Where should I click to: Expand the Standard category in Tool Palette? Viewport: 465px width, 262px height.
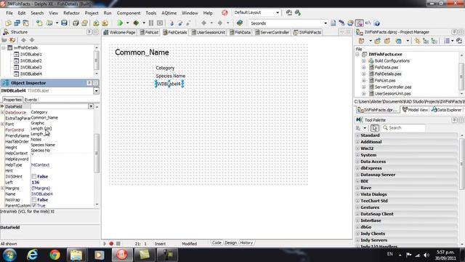point(357,135)
